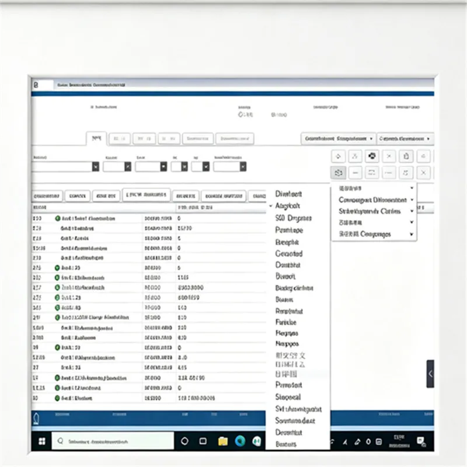Select the topmost item in the long open menu
This screenshot has height=467, width=467.
288,194
